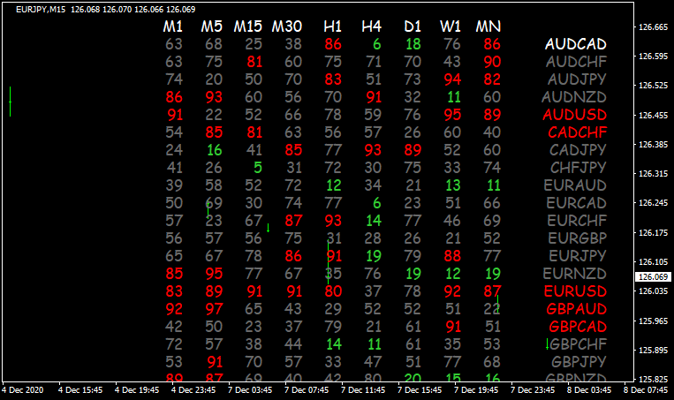
Task: Select the W1 timeframe header
Action: (x=451, y=27)
